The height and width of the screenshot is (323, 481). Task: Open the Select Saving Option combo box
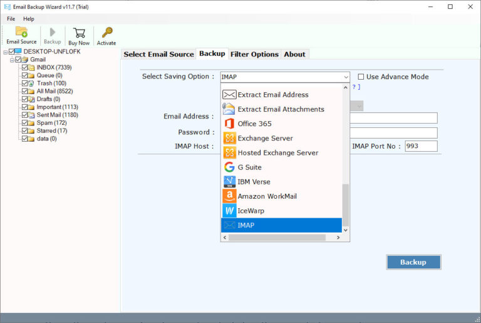pyautogui.click(x=285, y=77)
